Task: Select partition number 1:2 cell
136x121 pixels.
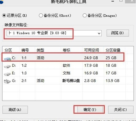Action: (24, 66)
